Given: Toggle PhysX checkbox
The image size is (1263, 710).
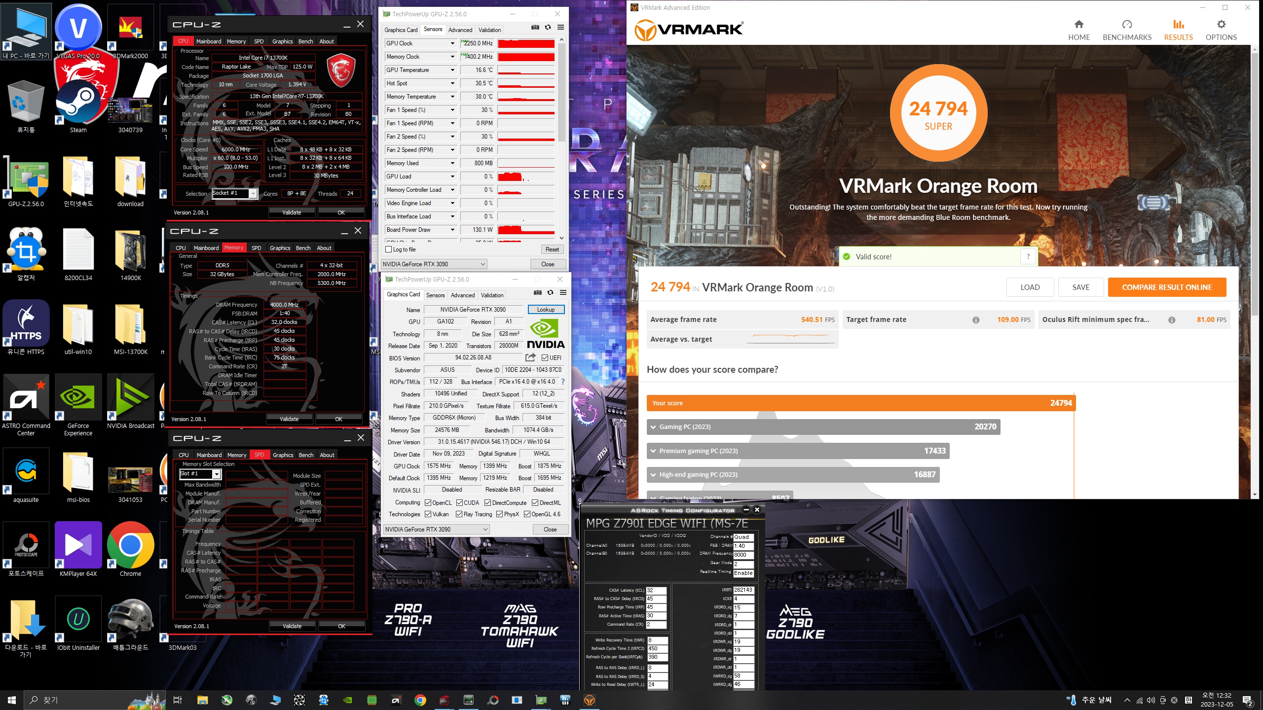Looking at the screenshot, I should 499,514.
